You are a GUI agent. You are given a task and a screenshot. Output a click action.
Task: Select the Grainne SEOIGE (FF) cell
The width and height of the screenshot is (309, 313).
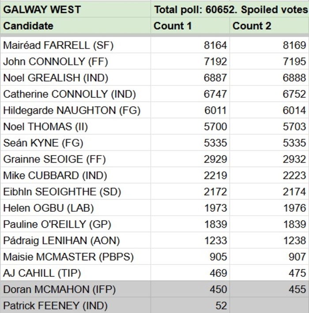point(75,159)
